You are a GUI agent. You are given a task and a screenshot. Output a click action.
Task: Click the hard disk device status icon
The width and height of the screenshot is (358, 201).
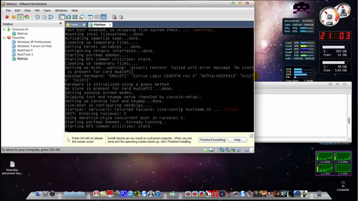pos(211,150)
